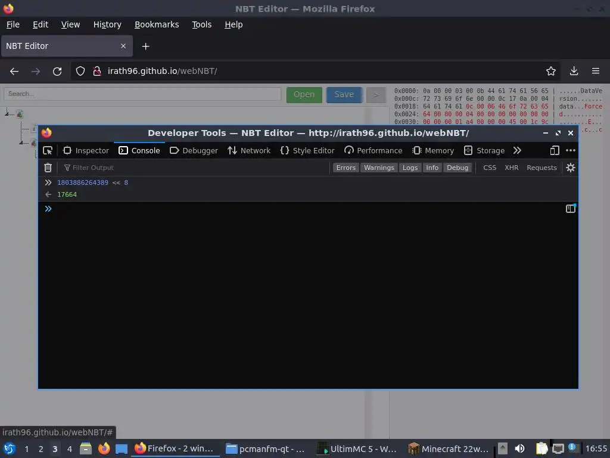Open the clipboard tray icon
The width and height of the screenshot is (610, 458).
pyautogui.click(x=541, y=448)
